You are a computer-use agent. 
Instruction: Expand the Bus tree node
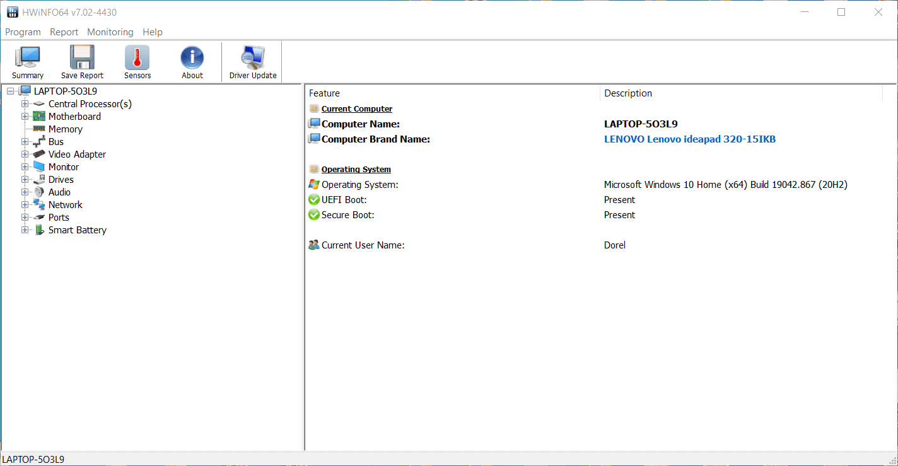(25, 142)
